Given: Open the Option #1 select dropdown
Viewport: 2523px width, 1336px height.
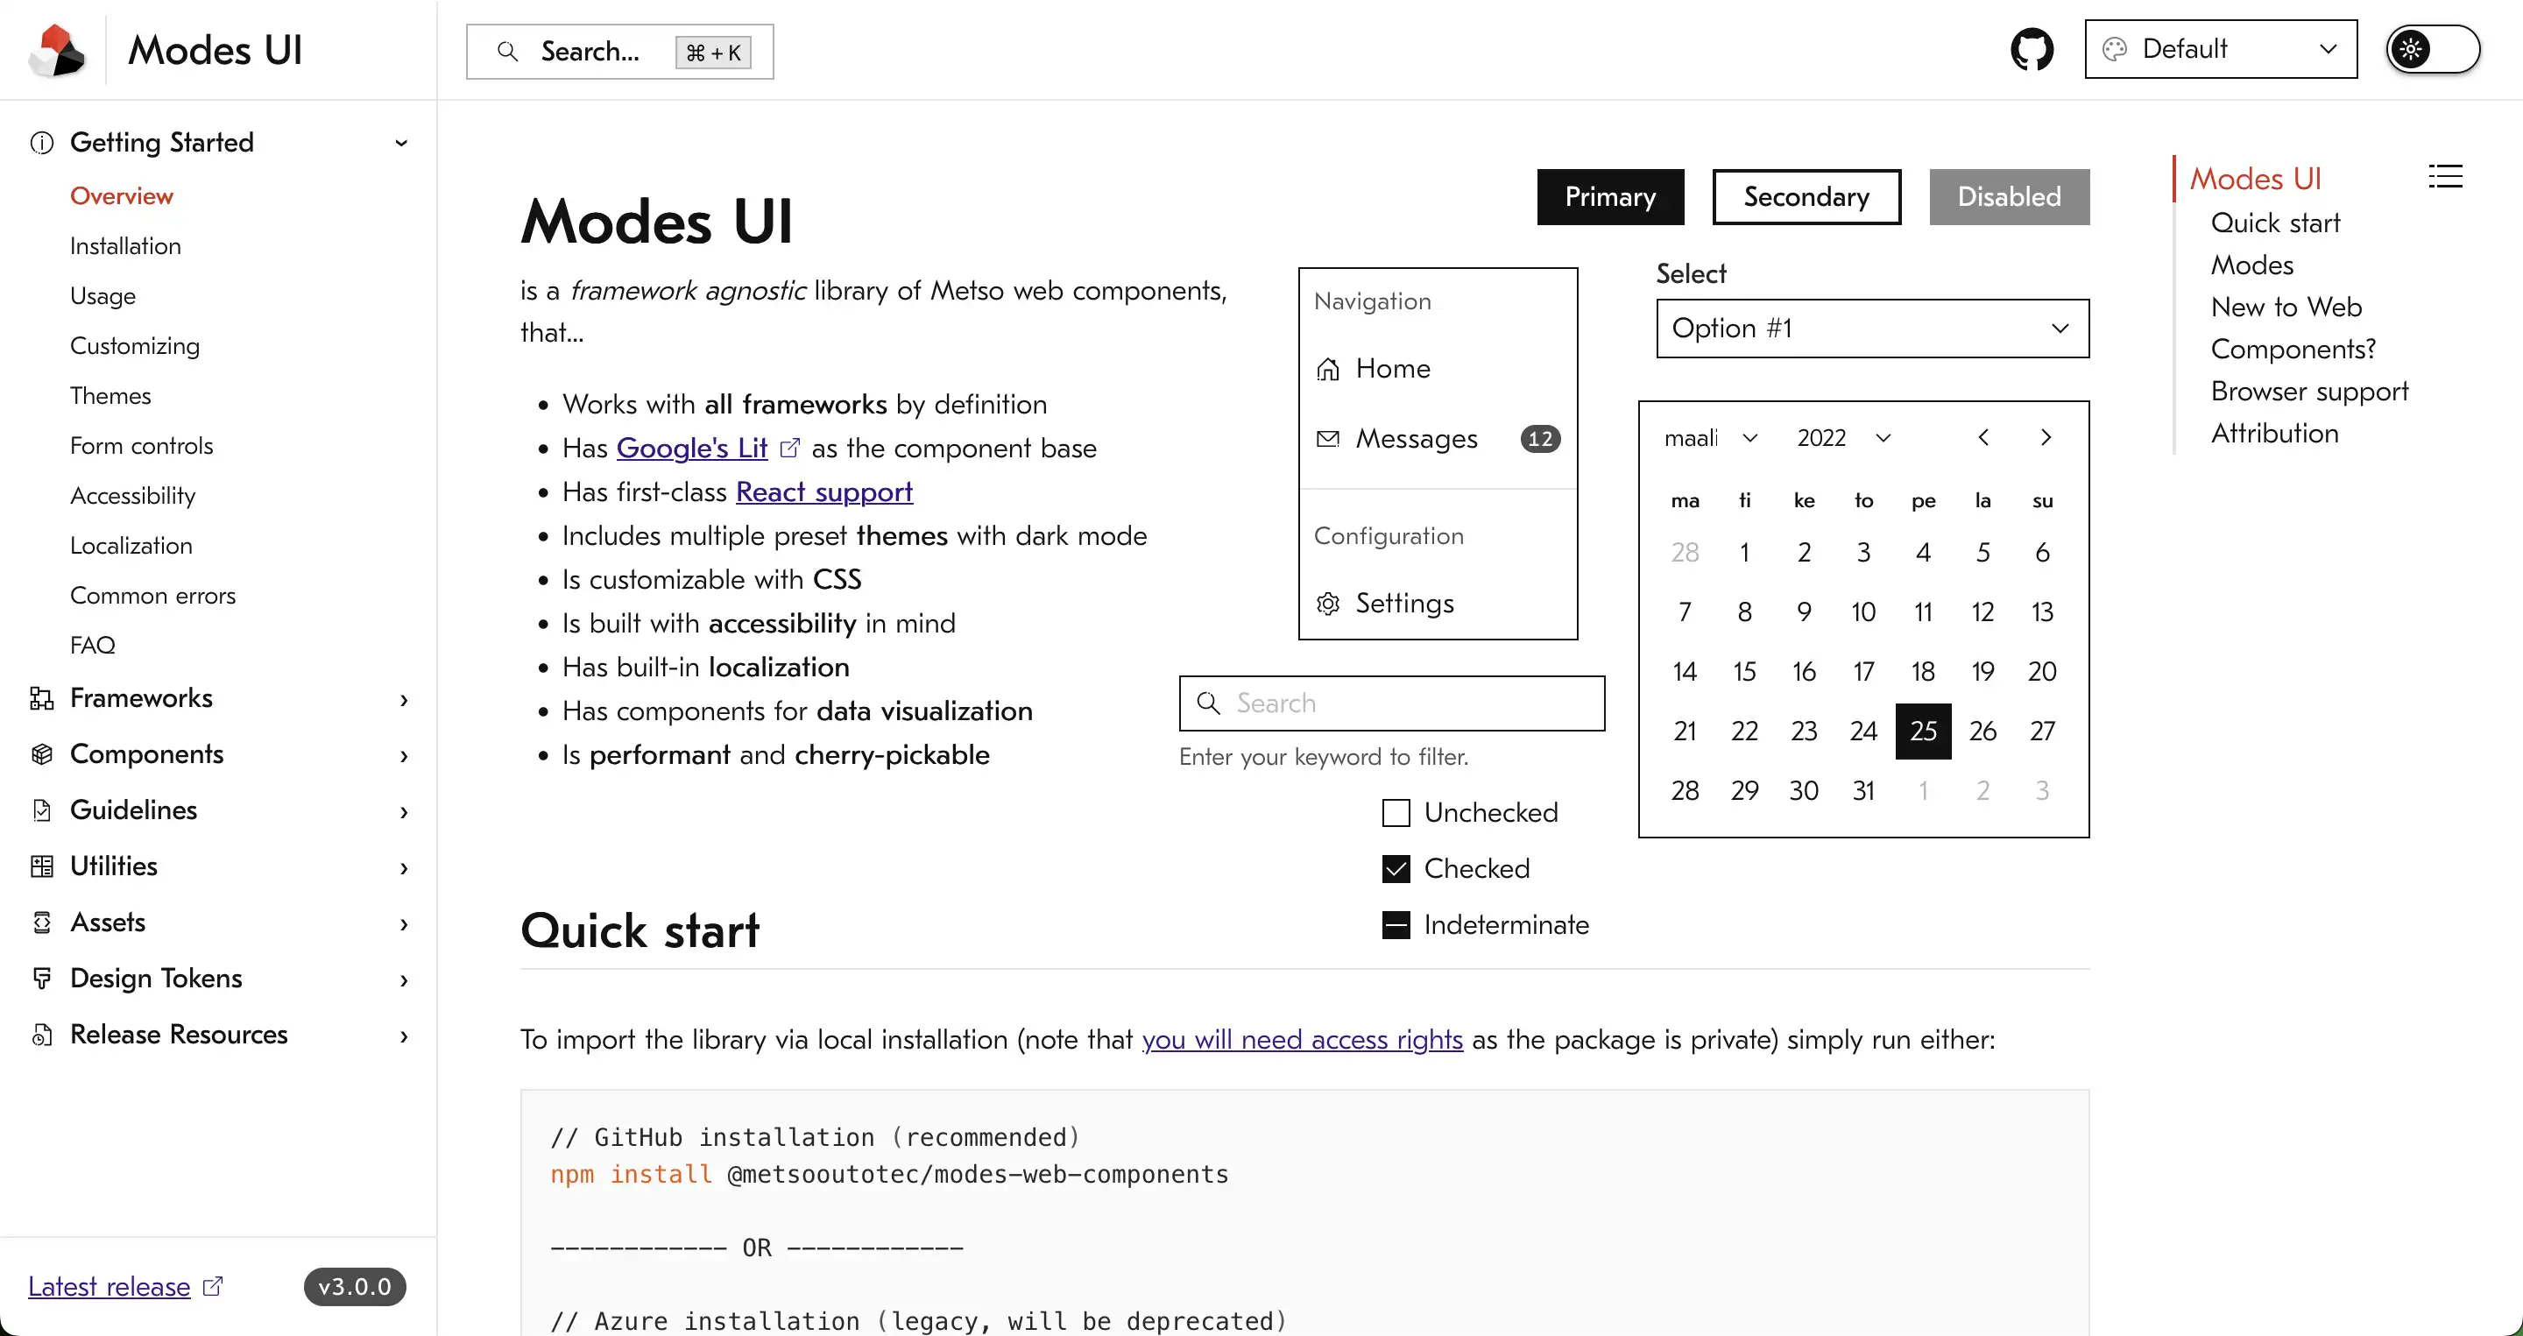Looking at the screenshot, I should tap(1870, 329).
